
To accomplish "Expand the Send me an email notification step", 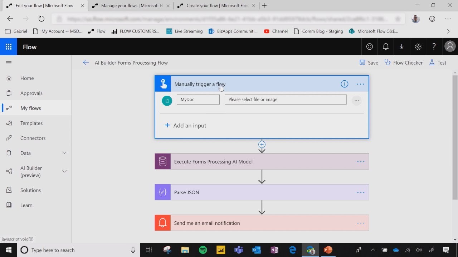I will pyautogui.click(x=262, y=223).
